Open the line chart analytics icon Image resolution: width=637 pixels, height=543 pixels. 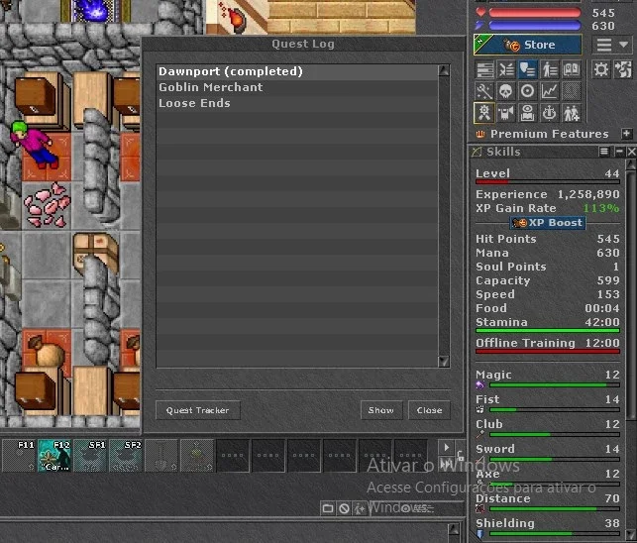coord(549,91)
